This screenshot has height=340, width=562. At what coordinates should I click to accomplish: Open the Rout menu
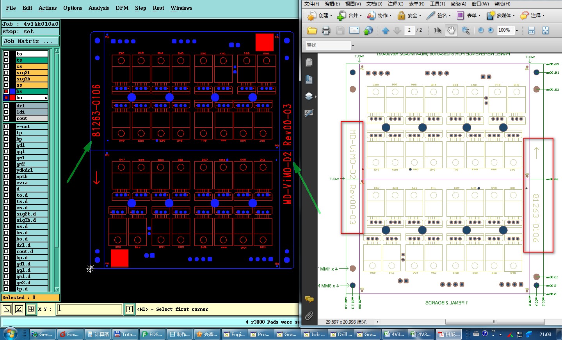coord(158,8)
